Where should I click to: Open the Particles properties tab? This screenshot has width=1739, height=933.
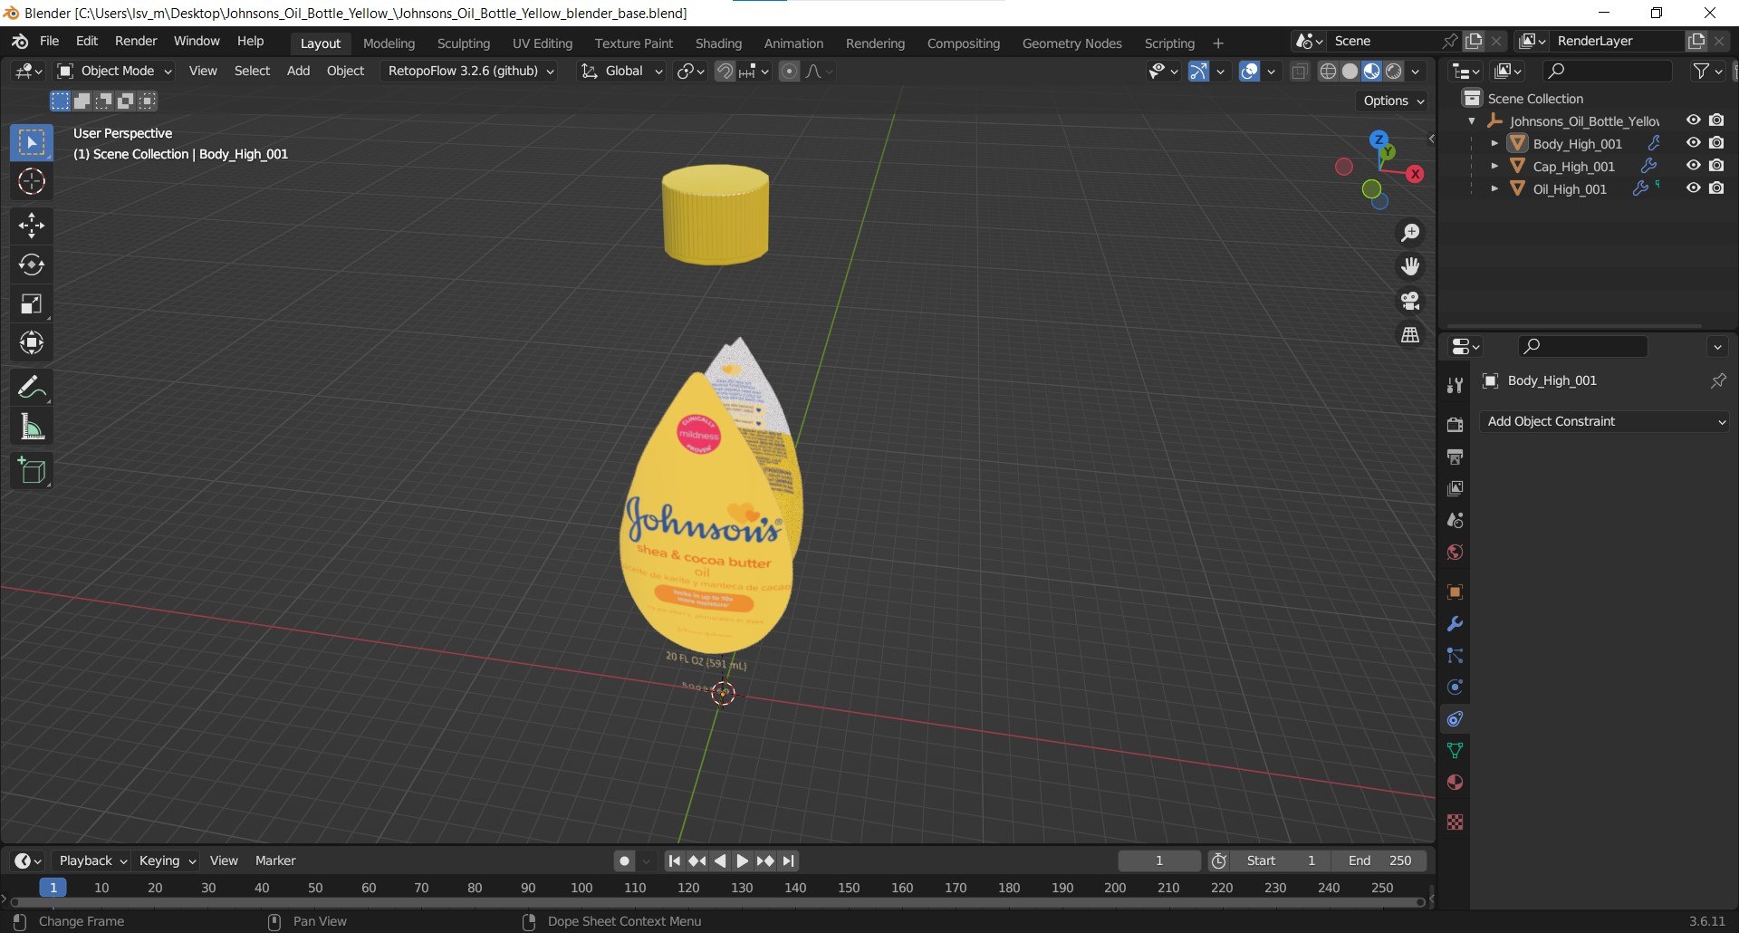pos(1455,656)
